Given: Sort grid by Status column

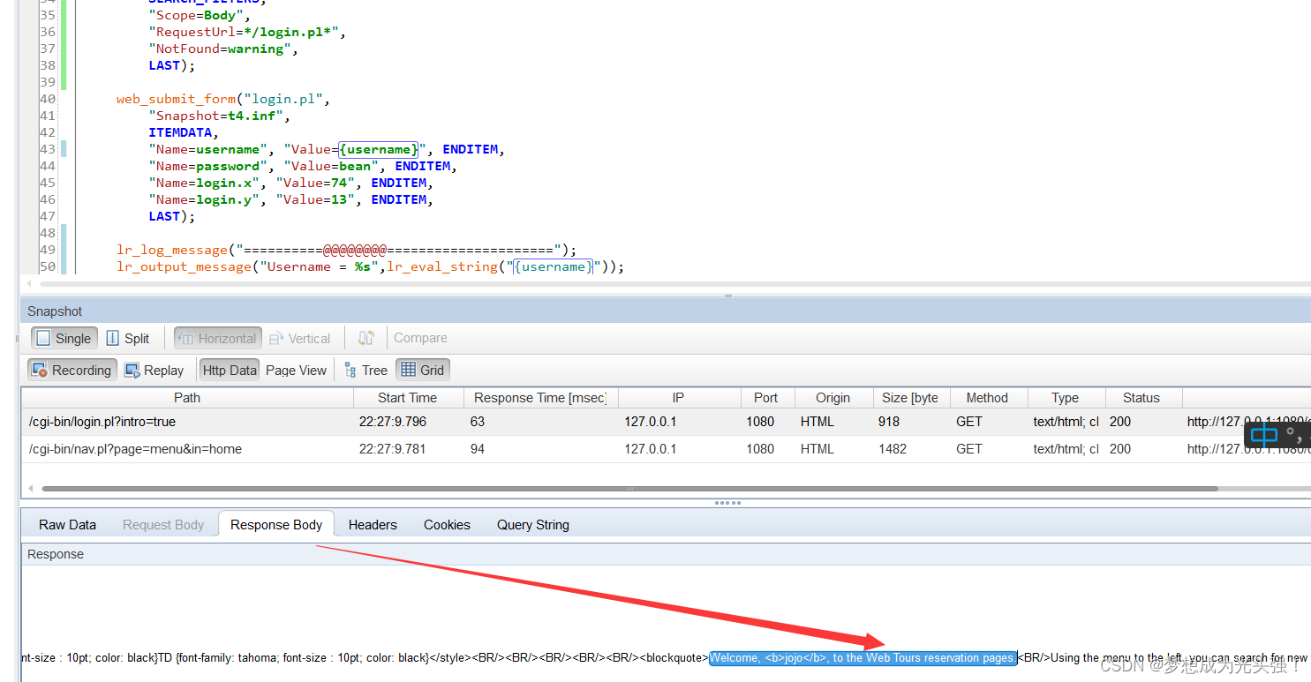Looking at the screenshot, I should [1141, 398].
